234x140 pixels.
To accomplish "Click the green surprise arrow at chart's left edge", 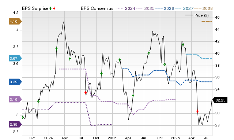I will [23, 117].
